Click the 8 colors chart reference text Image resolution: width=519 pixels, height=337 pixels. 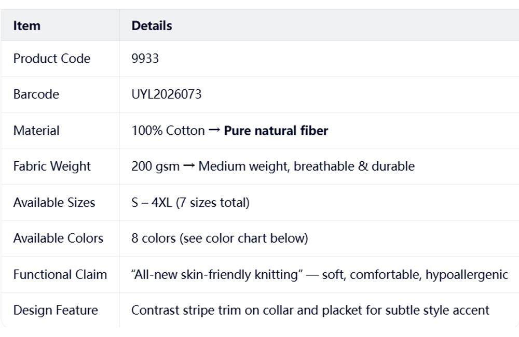tap(220, 238)
